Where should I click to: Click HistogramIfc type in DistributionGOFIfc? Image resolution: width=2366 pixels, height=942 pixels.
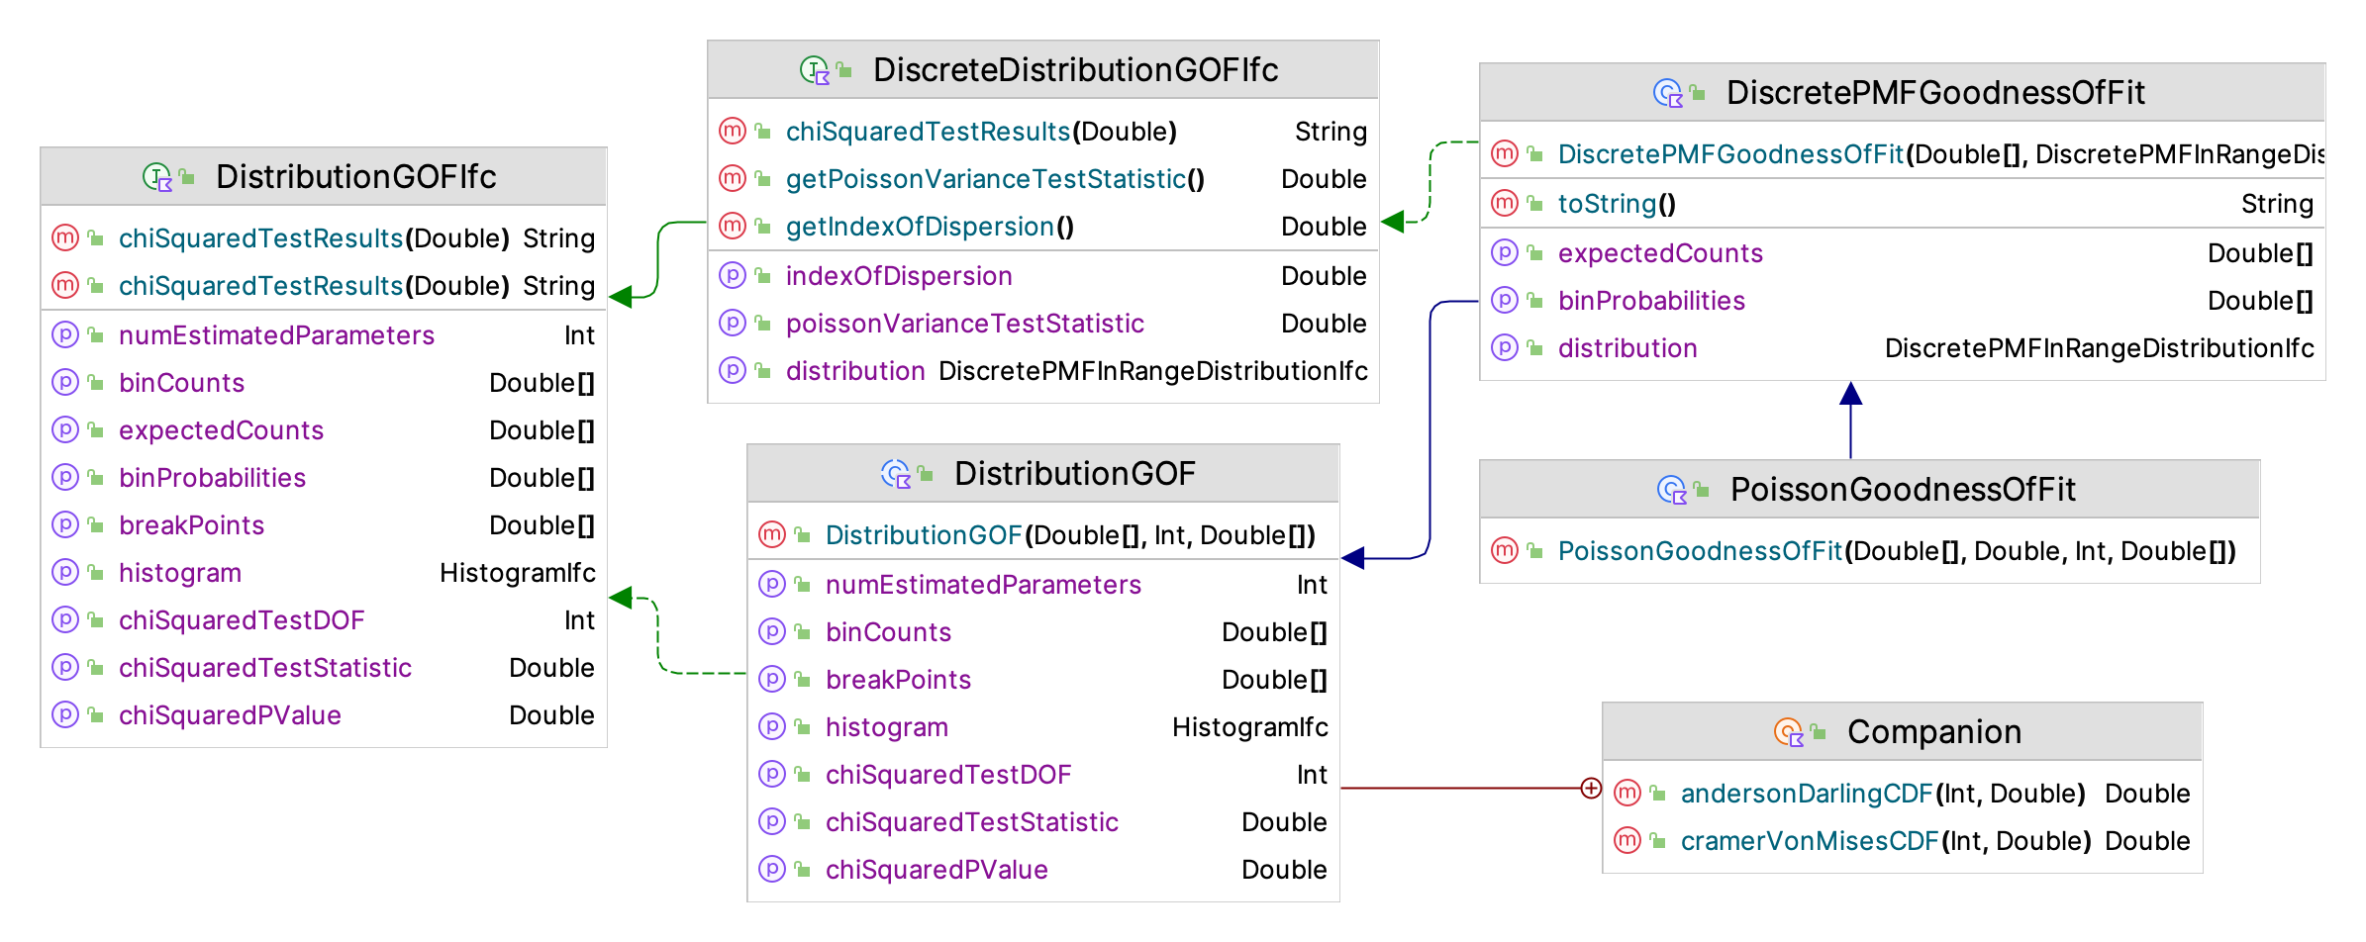pyautogui.click(x=517, y=573)
